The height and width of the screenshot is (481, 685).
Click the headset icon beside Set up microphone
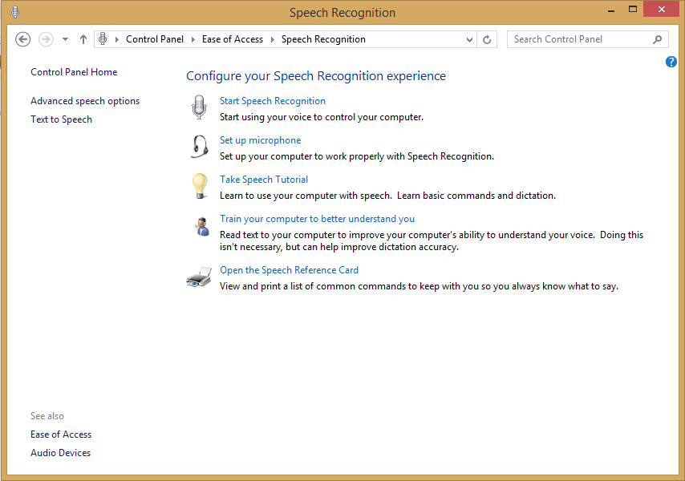[x=200, y=146]
